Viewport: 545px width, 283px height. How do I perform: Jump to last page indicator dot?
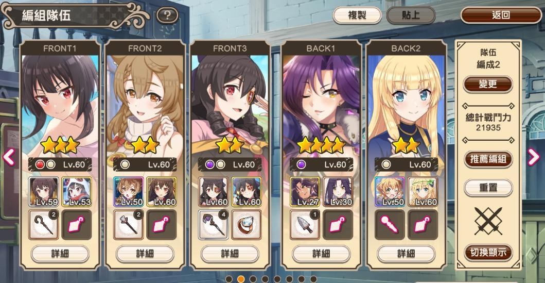pyautogui.click(x=313, y=279)
